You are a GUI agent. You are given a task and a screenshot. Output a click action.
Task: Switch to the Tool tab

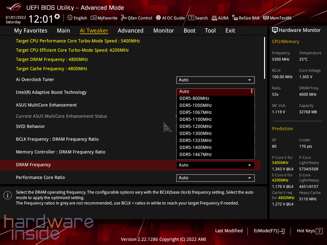210,31
